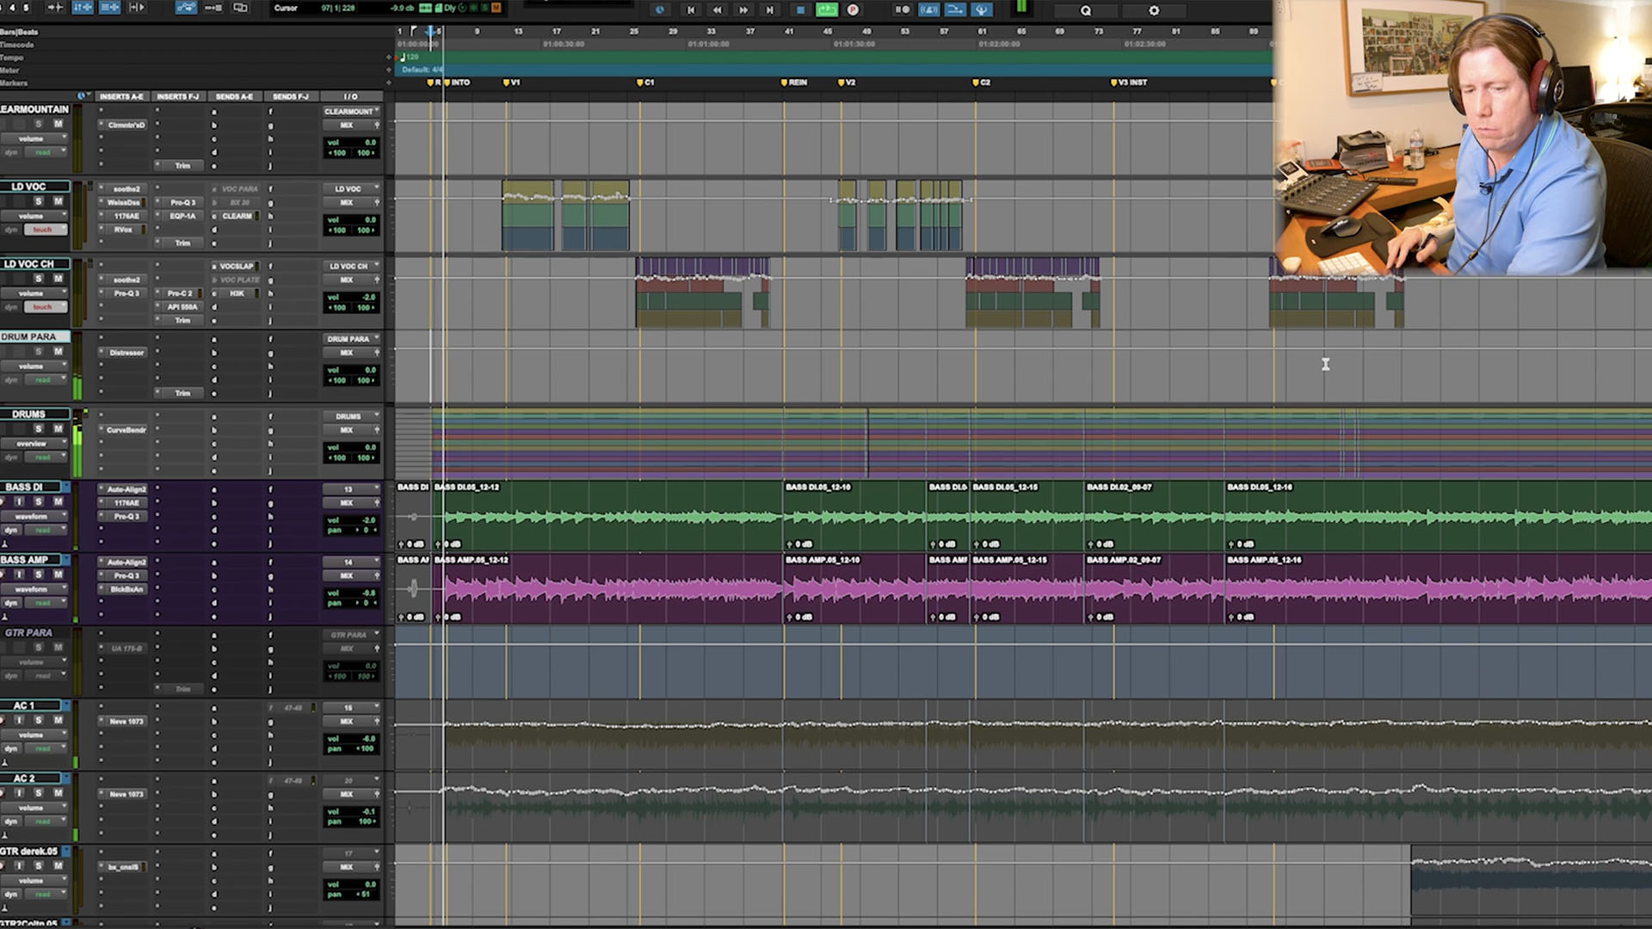This screenshot has width=1652, height=929.
Task: Open CLEARMOUNTAIN 'read' automation mode dropdown
Action: click(x=44, y=152)
